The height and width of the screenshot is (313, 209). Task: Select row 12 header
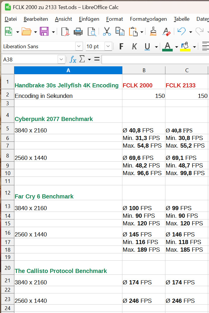(8, 193)
